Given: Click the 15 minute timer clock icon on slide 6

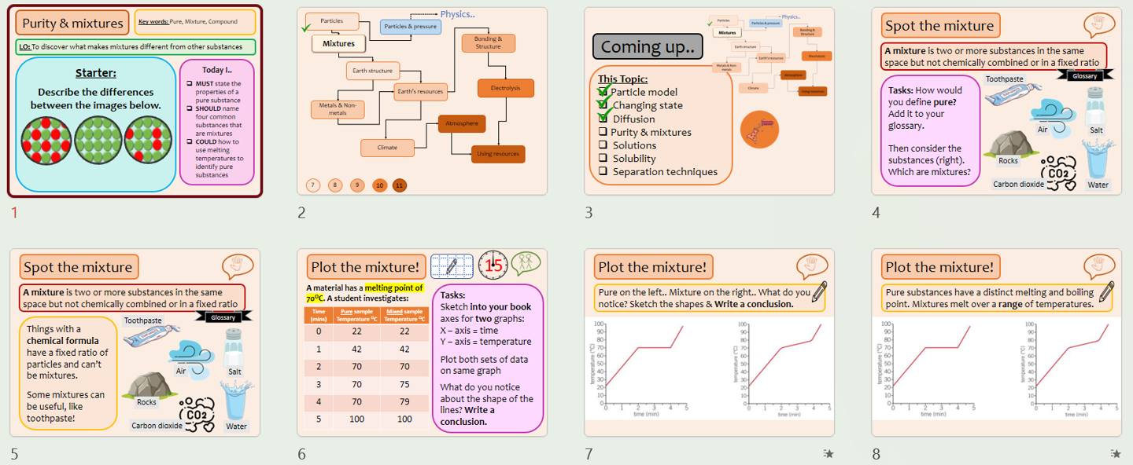Looking at the screenshot, I should (x=493, y=265).
